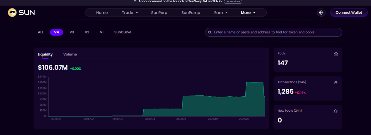Click the Pools card icon

336,54
